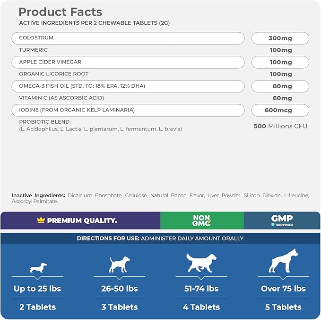
Task: Click the Non GMO badge
Action: (x=202, y=220)
